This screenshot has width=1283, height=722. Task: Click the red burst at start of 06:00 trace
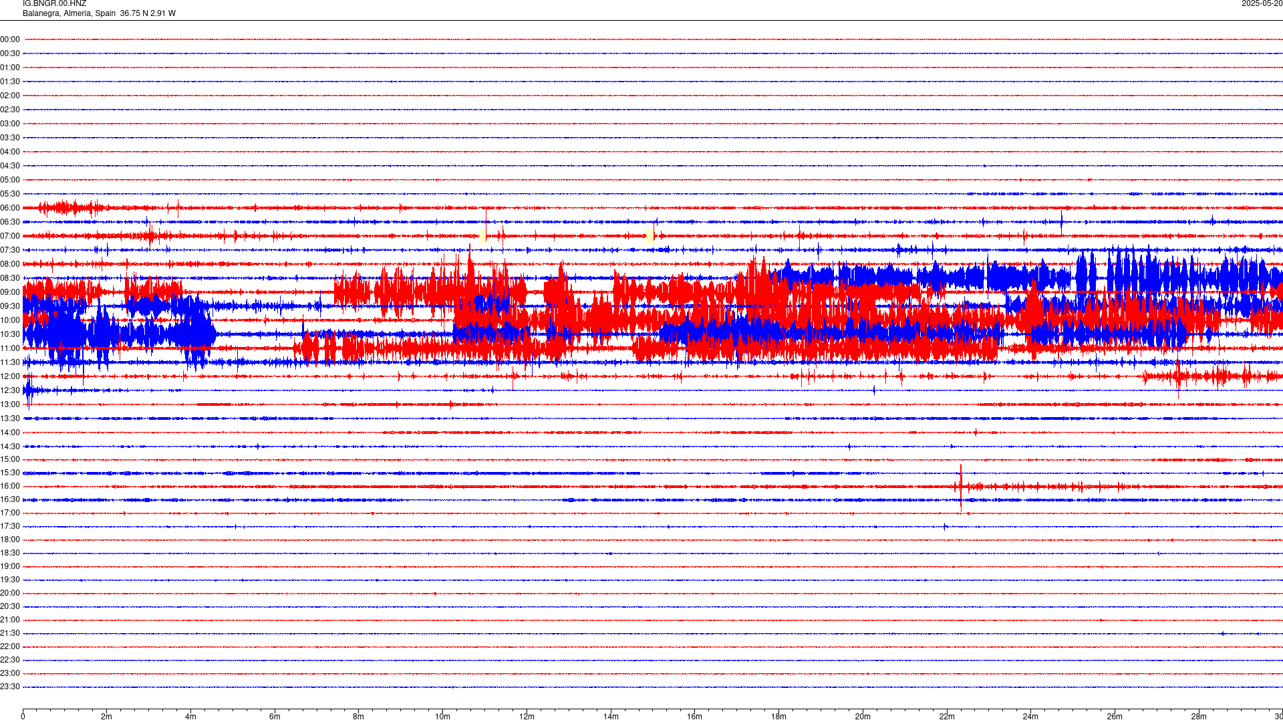coord(70,208)
